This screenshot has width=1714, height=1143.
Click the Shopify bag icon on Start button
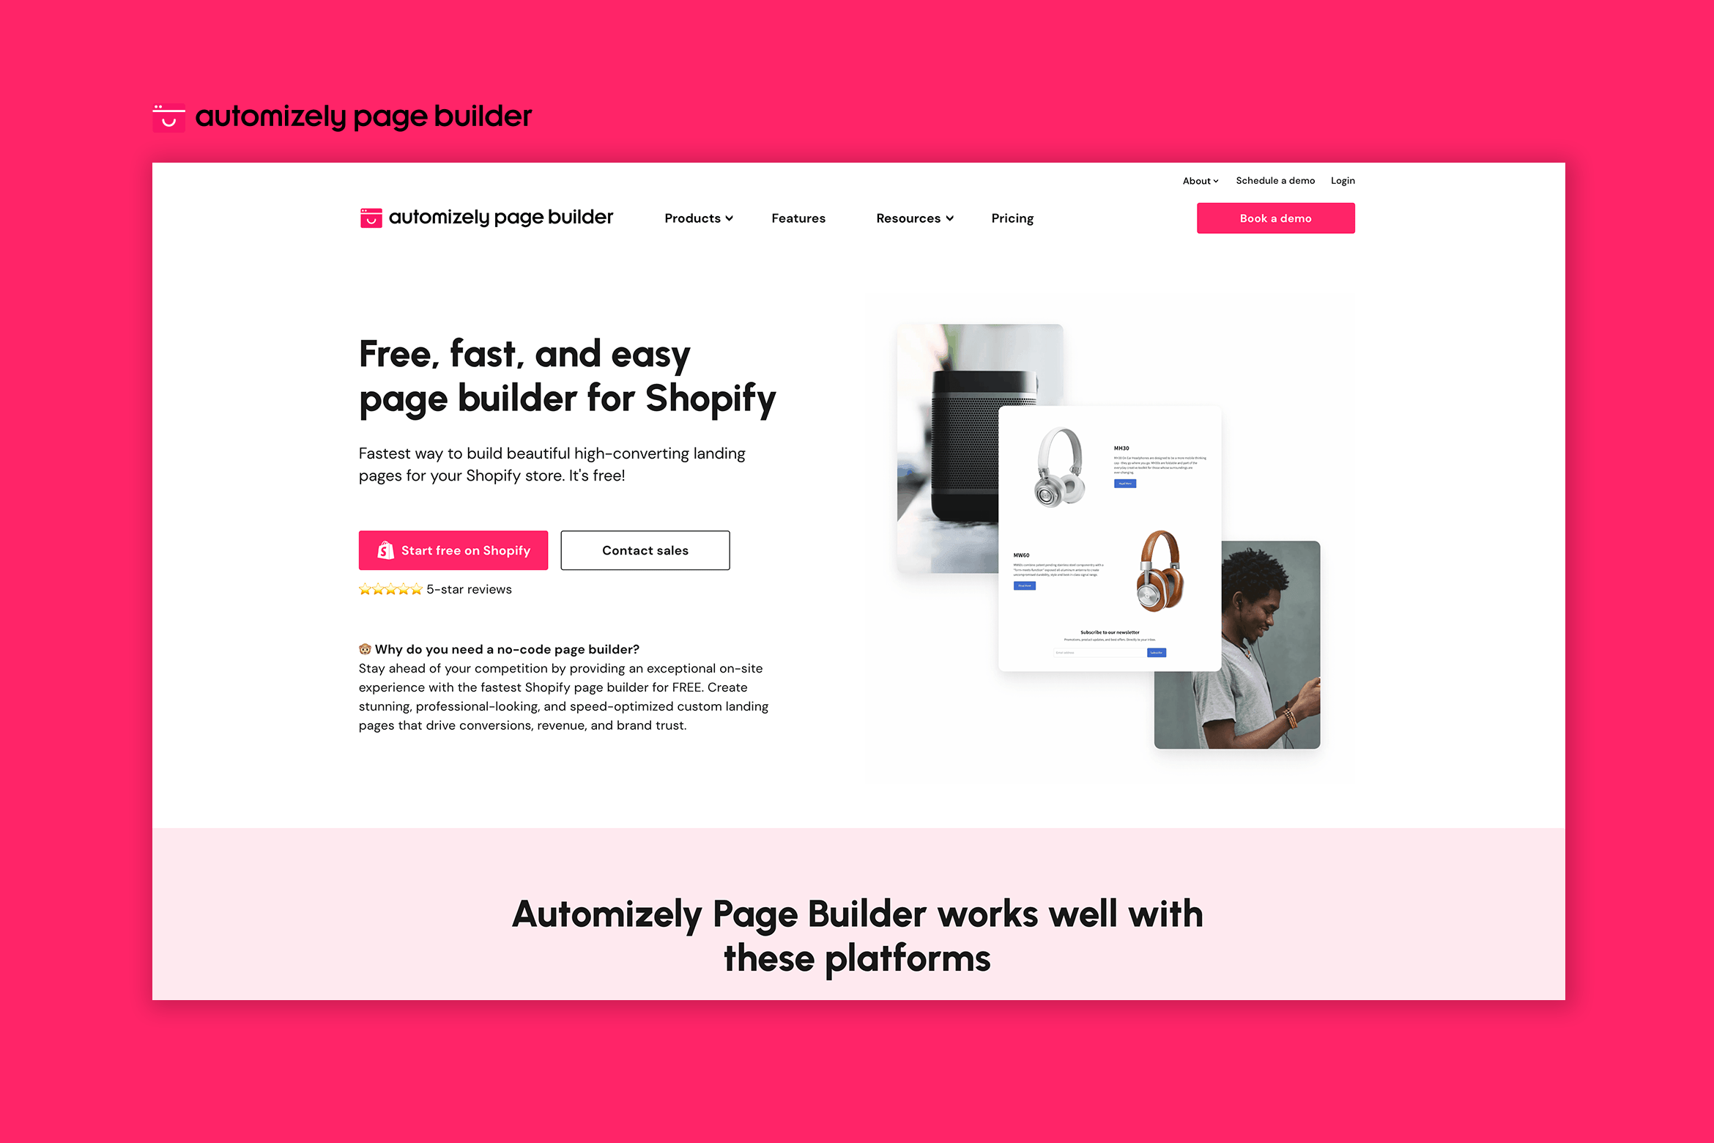(x=385, y=550)
